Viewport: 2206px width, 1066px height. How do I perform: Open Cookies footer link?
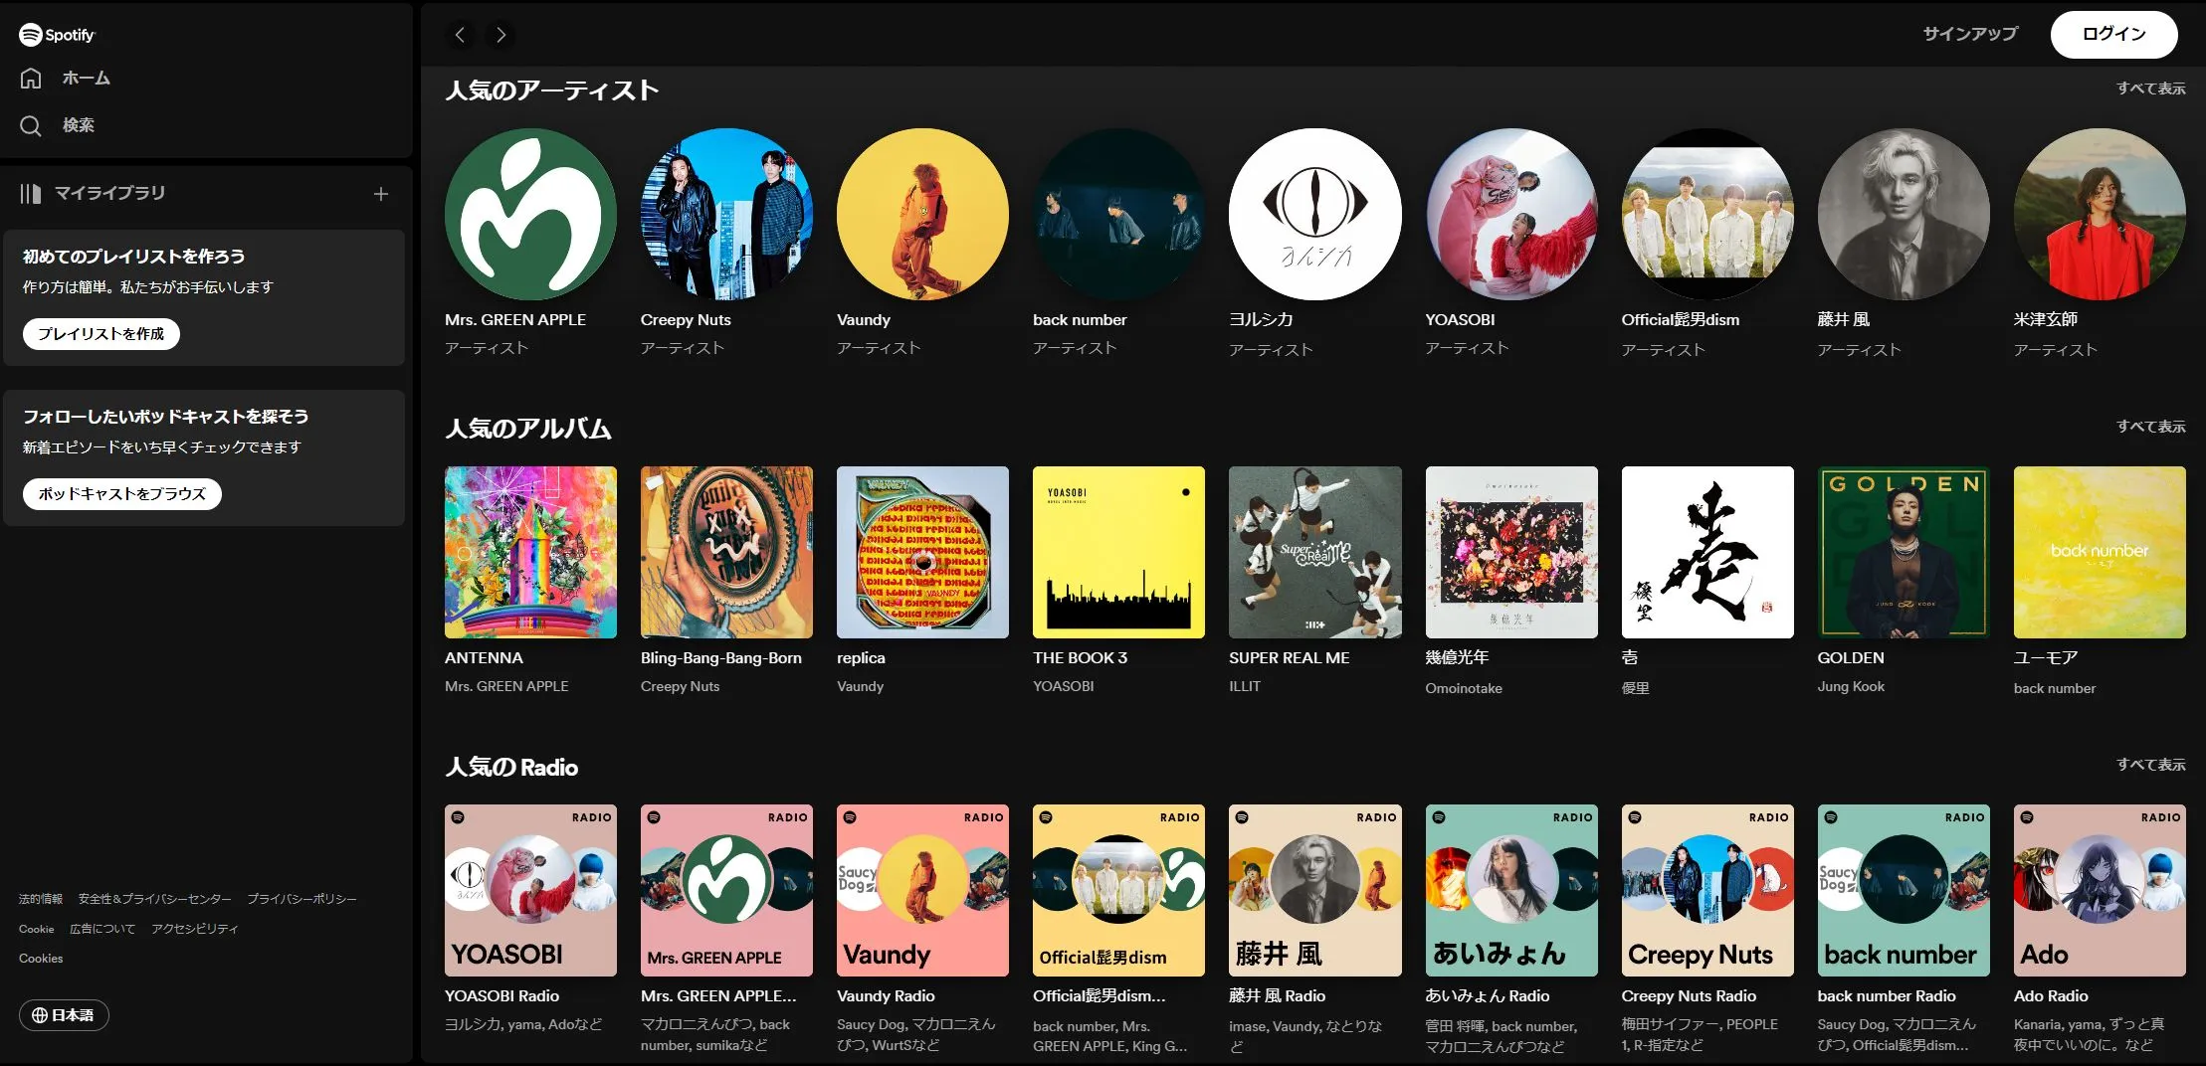pyautogui.click(x=41, y=959)
